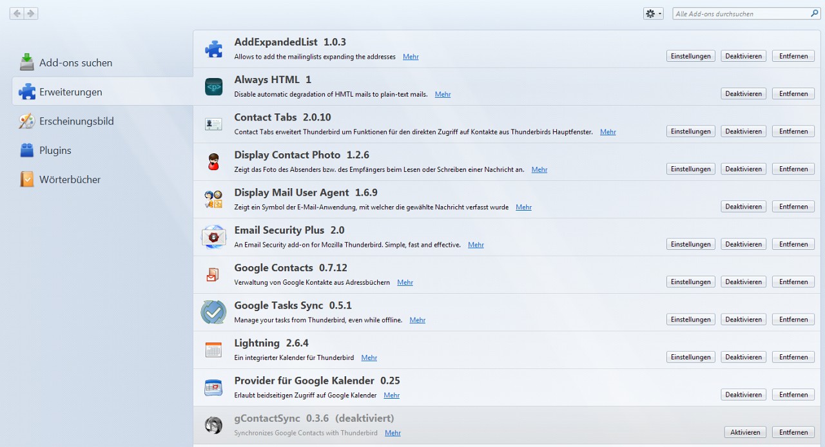Viewport: 825px width, 447px height.
Task: Deactivate the Lightning extension
Action: 743,357
